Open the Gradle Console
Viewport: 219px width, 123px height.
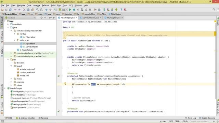click(207, 118)
